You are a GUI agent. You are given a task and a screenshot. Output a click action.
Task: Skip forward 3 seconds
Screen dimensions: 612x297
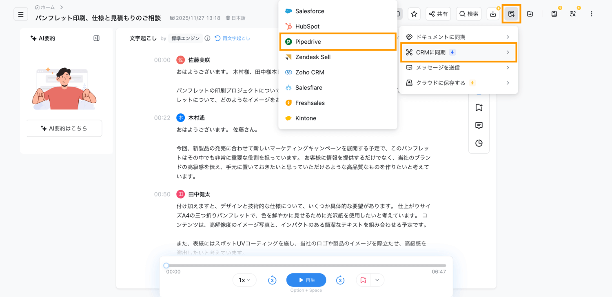340,280
